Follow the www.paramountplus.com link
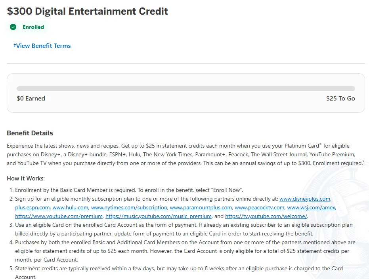Viewport: 369px width, 279px height. pyautogui.click(x=201, y=207)
